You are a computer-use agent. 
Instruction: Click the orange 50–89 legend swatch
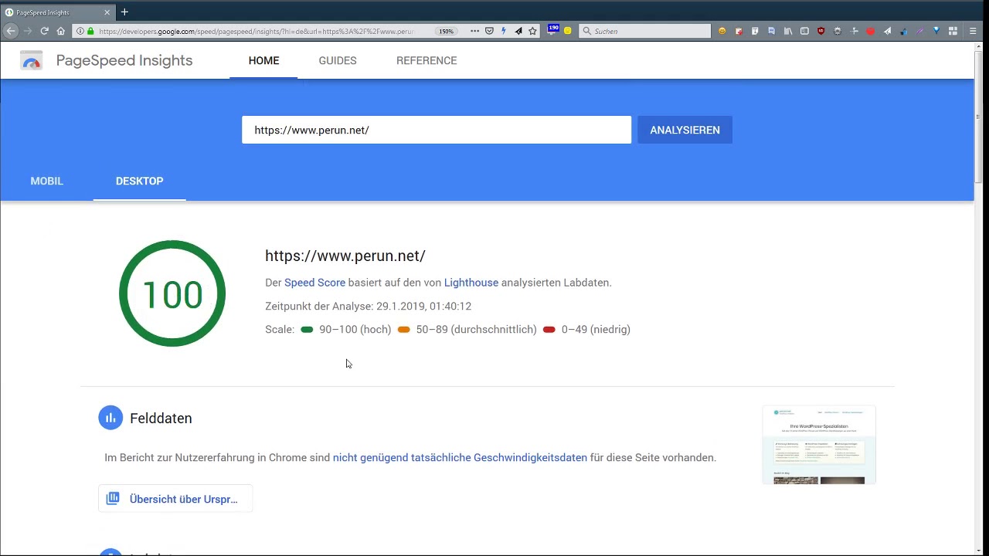coord(403,330)
